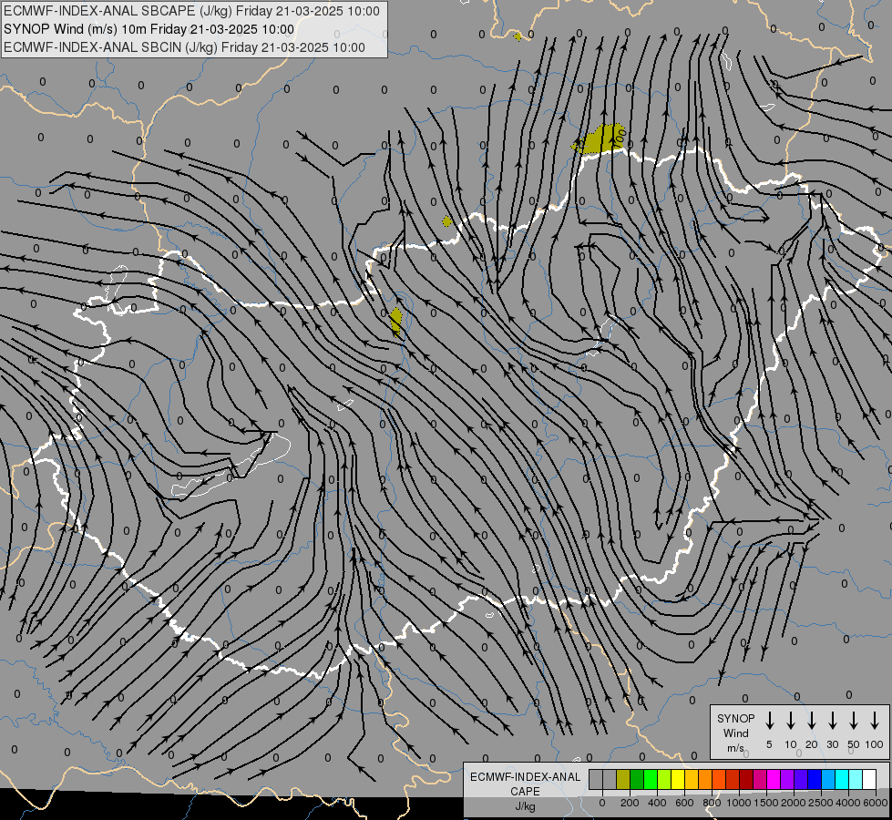This screenshot has height=820, width=892.
Task: Click the SBCIN title line in the header
Action: pyautogui.click(x=184, y=47)
